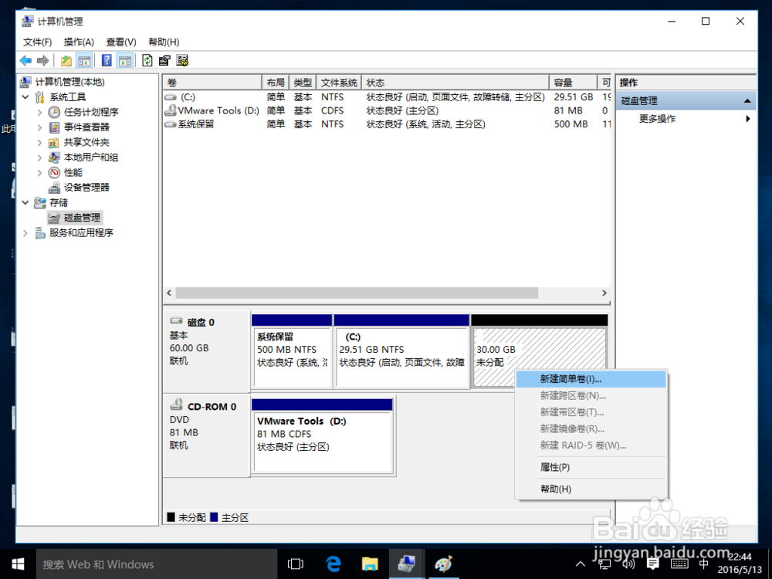Expand the 本地用户和组 node arrow
The width and height of the screenshot is (772, 579).
(x=40, y=157)
